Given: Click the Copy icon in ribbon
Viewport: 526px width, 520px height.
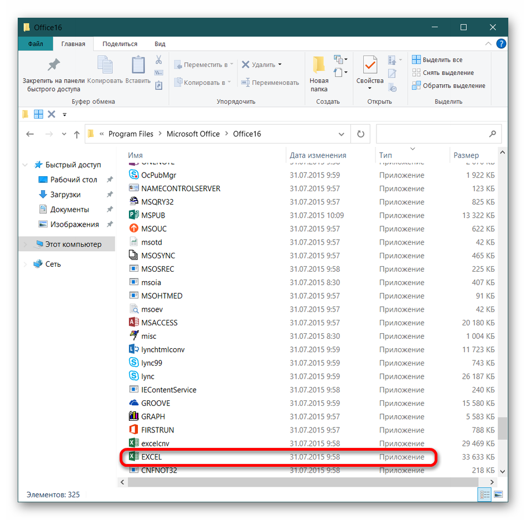Looking at the screenshot, I should [105, 65].
